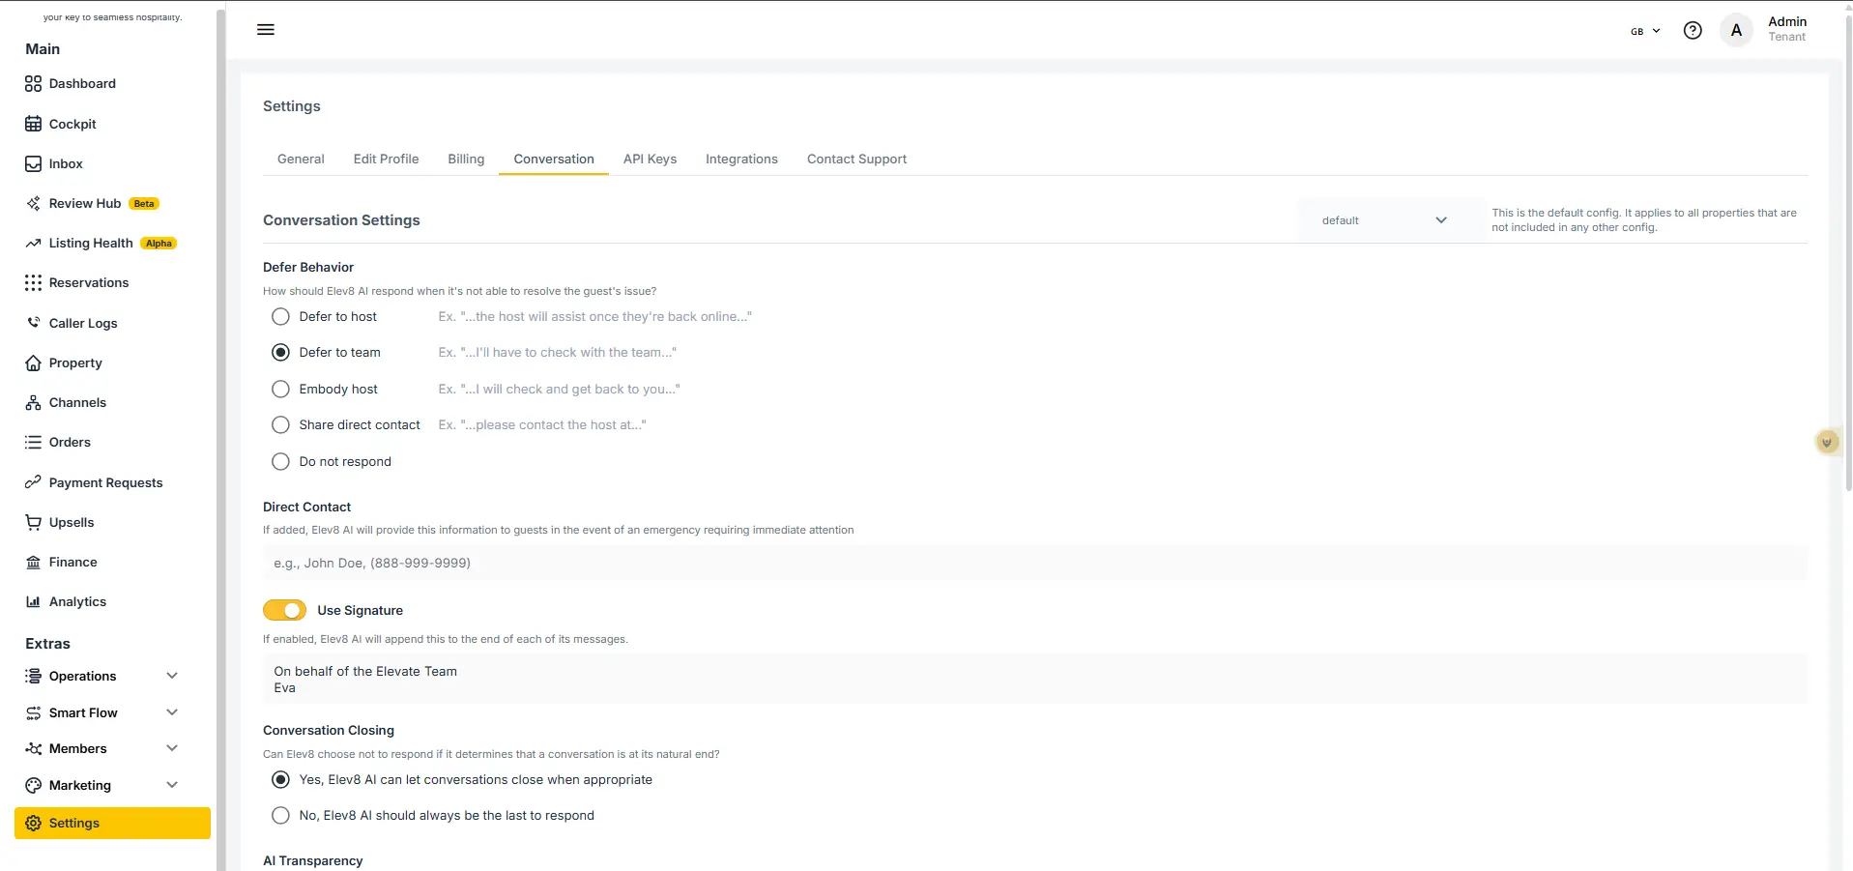This screenshot has width=1853, height=871.
Task: Click the help question mark icon
Action: pyautogui.click(x=1693, y=30)
